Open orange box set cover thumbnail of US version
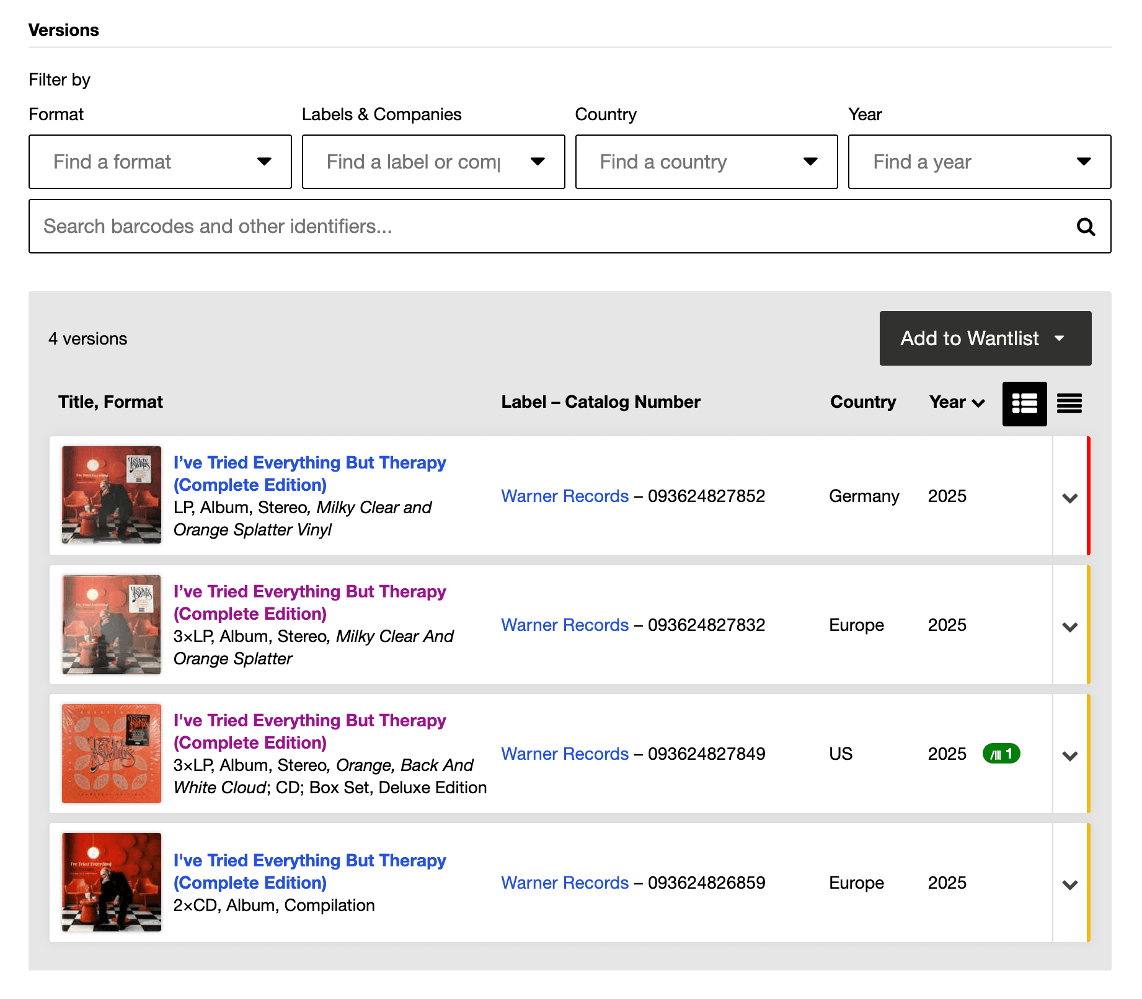This screenshot has width=1142, height=999. click(112, 754)
